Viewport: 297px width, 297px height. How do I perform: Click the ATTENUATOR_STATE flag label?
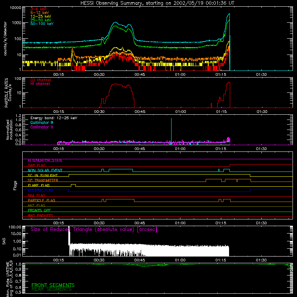[45, 161]
